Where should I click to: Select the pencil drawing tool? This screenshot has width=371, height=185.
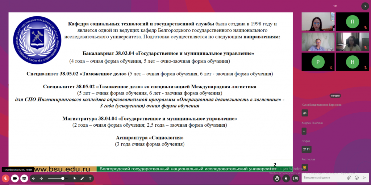pos(82,178)
